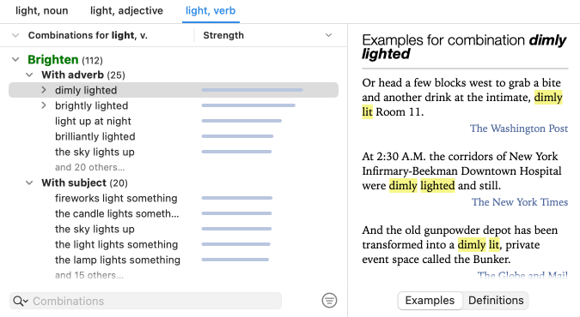Viewport: 580px width, 317px height.
Task: Open the filter options circle icon
Action: (x=329, y=301)
